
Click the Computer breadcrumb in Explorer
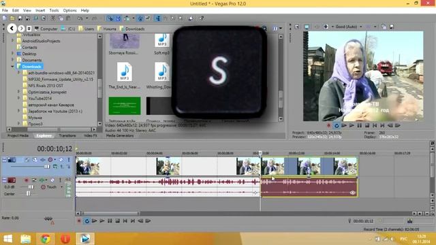click(48, 29)
